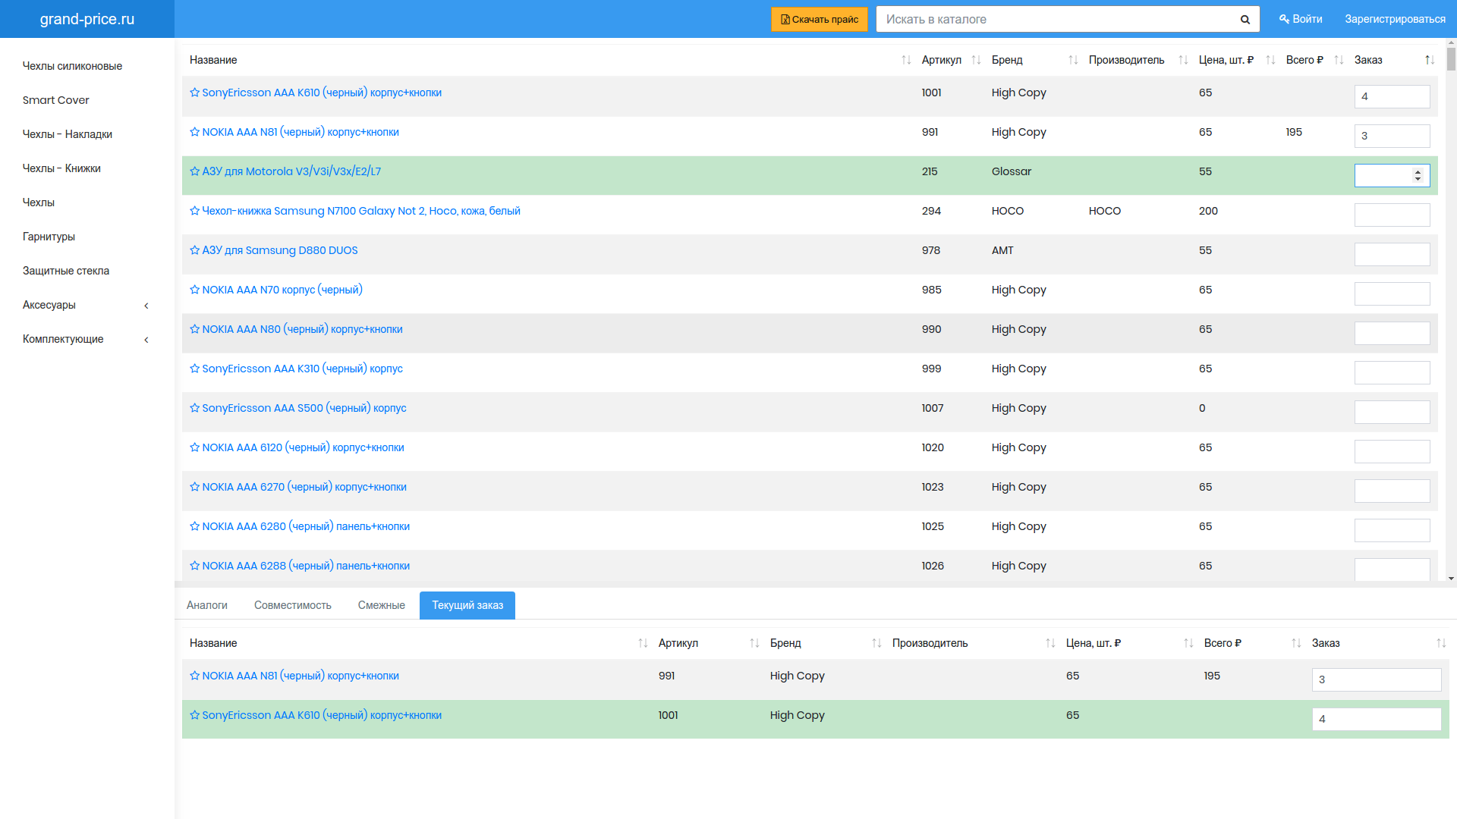This screenshot has width=1457, height=819.
Task: Click order quantity field for Samsung N7100 case
Action: click(1392, 215)
